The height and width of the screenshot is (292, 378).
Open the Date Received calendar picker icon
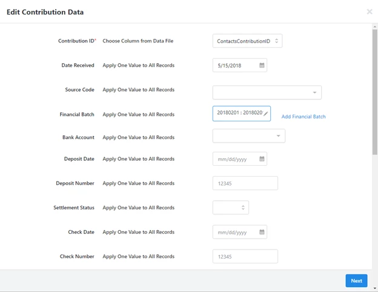pos(262,65)
